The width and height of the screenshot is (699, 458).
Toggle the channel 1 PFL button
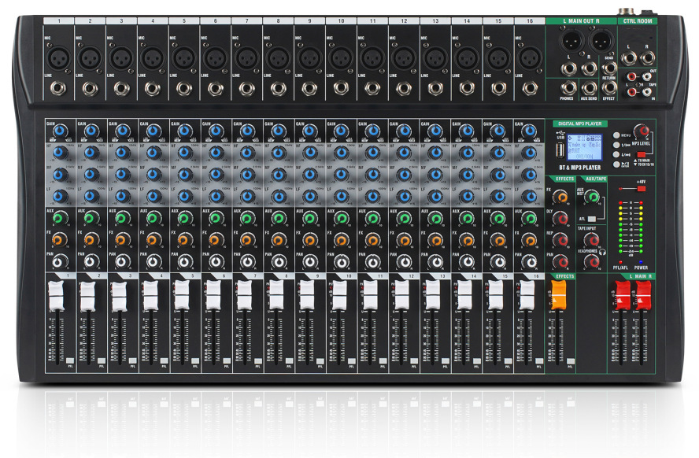click(69, 361)
